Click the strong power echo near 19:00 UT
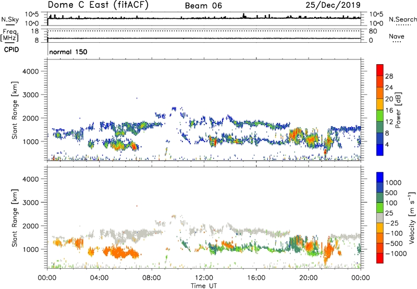The width and height of the screenshot is (417, 289). coord(296,135)
